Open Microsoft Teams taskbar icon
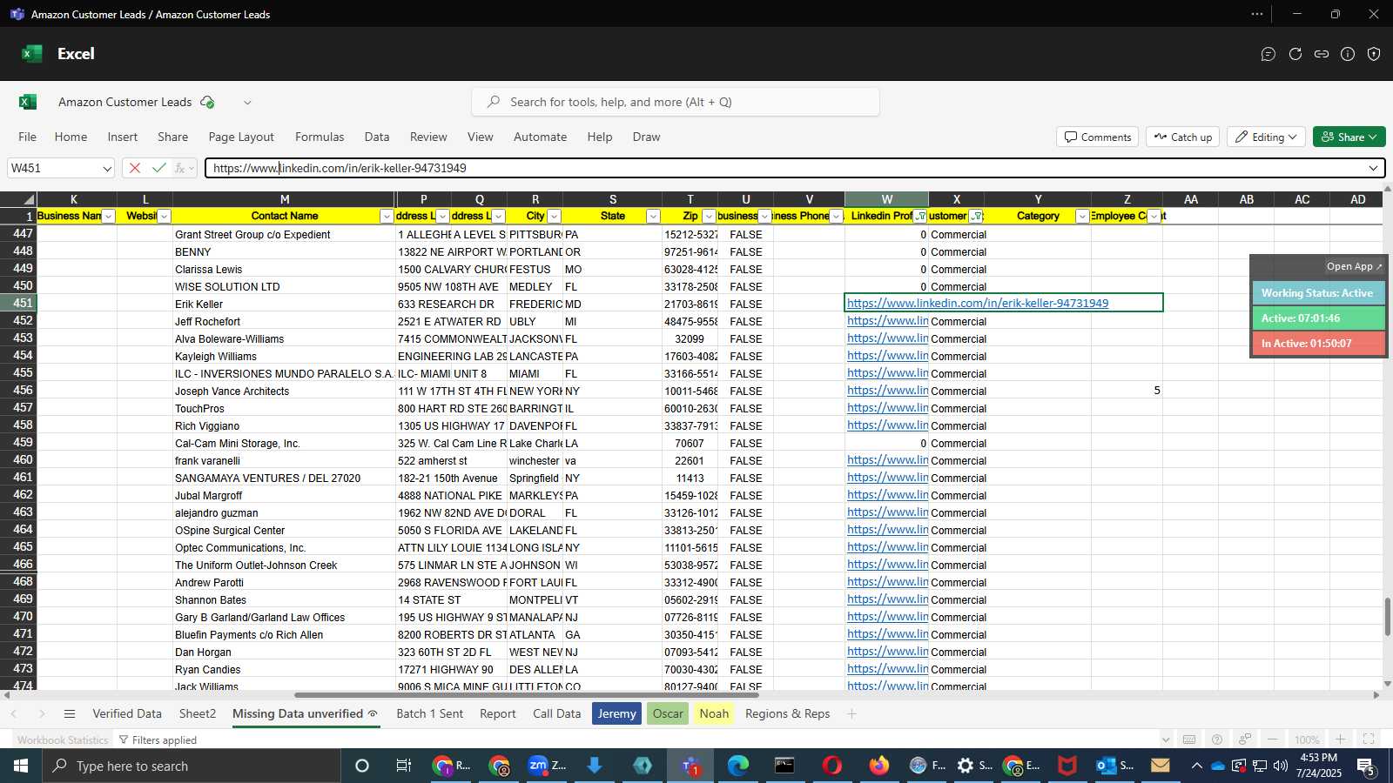This screenshot has height=783, width=1393. 691,766
